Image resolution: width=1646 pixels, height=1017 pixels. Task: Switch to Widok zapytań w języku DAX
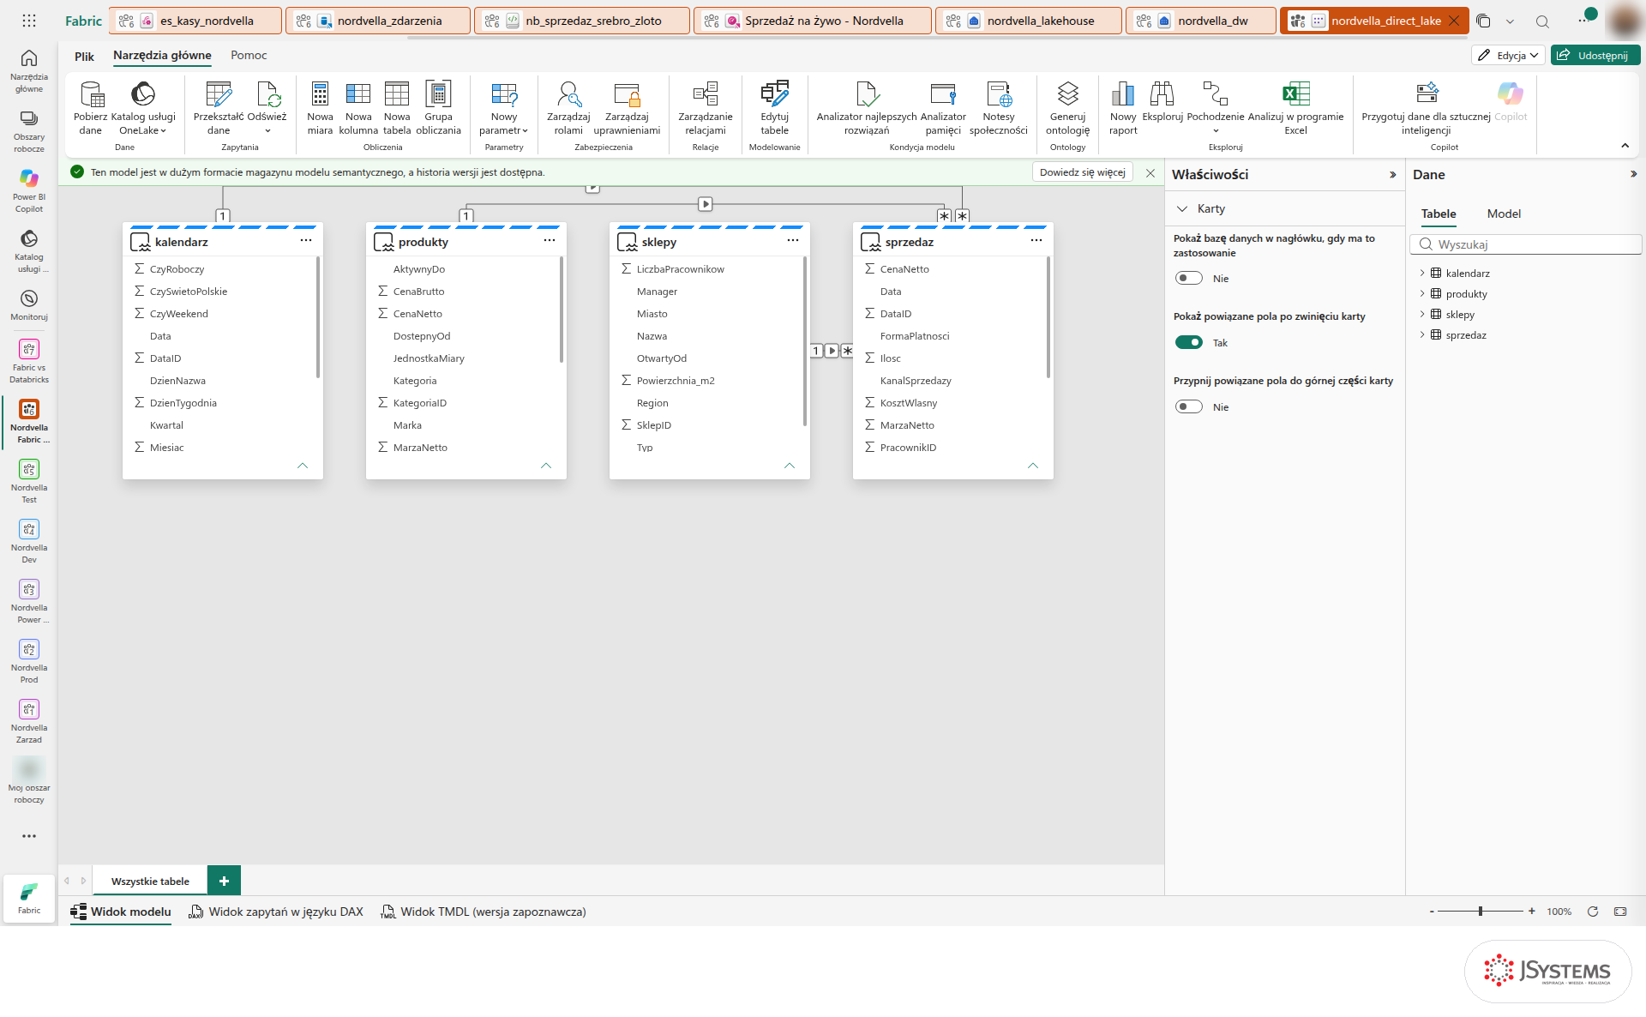click(x=276, y=912)
